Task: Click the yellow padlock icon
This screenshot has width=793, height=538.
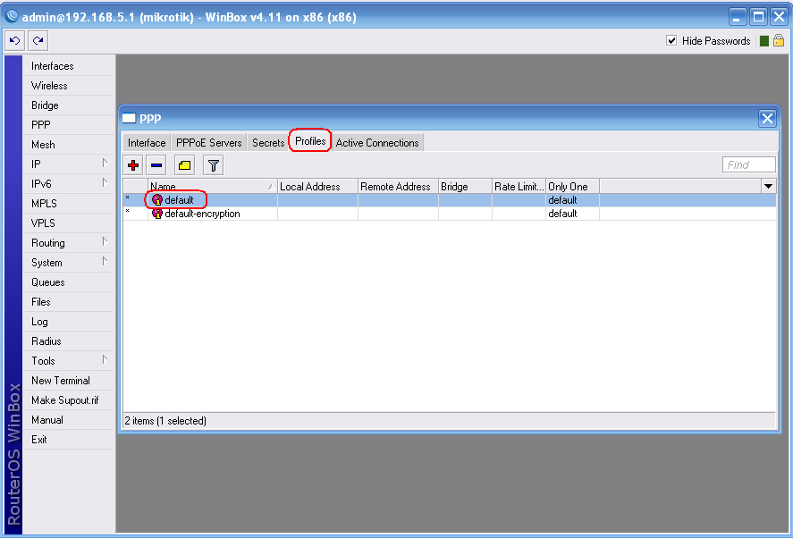Action: pyautogui.click(x=779, y=40)
